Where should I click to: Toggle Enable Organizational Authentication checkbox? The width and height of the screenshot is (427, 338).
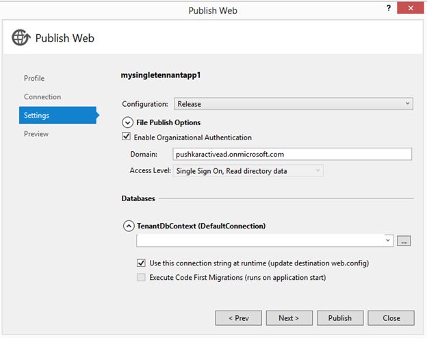pos(127,138)
